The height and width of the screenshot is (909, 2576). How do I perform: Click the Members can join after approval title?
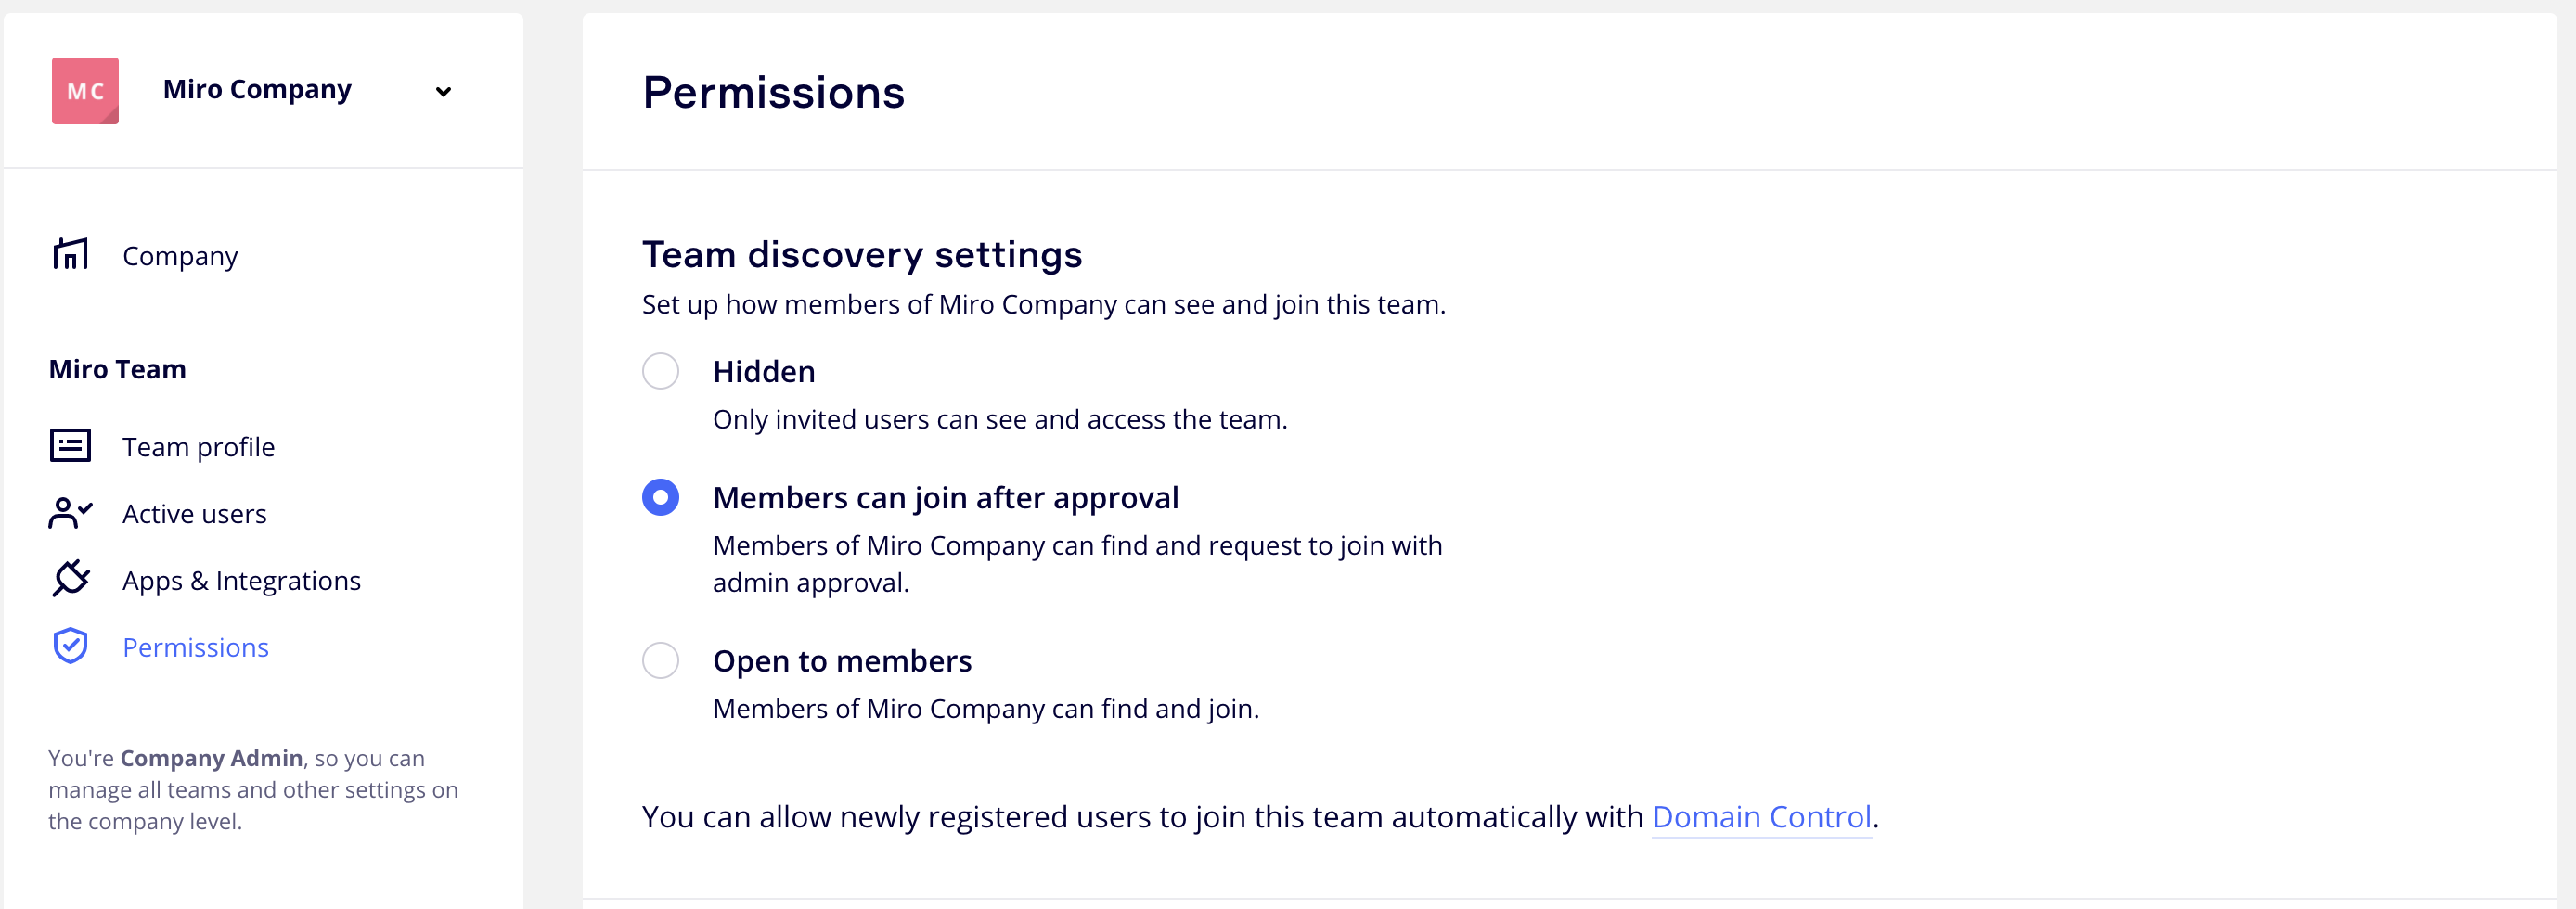tap(945, 498)
